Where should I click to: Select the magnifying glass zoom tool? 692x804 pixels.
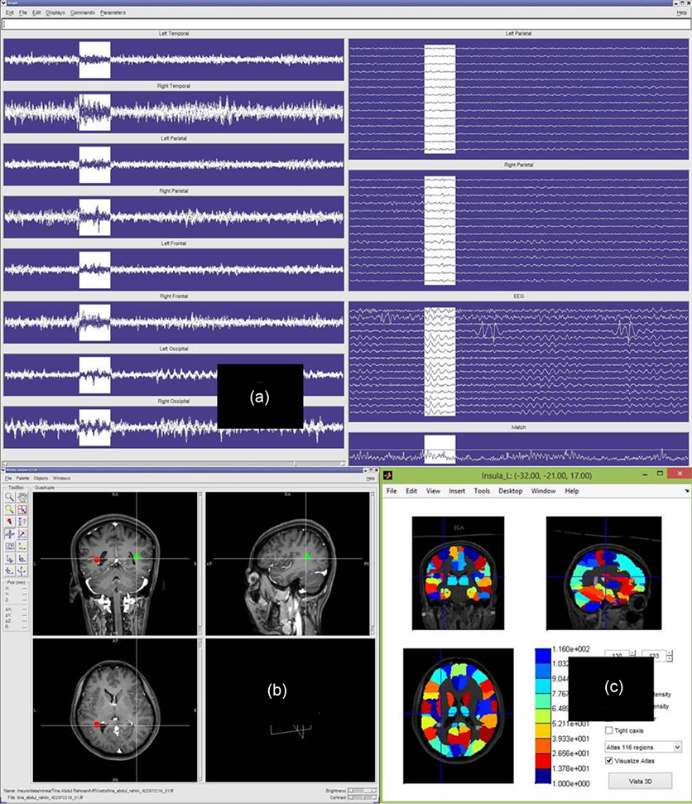8,497
